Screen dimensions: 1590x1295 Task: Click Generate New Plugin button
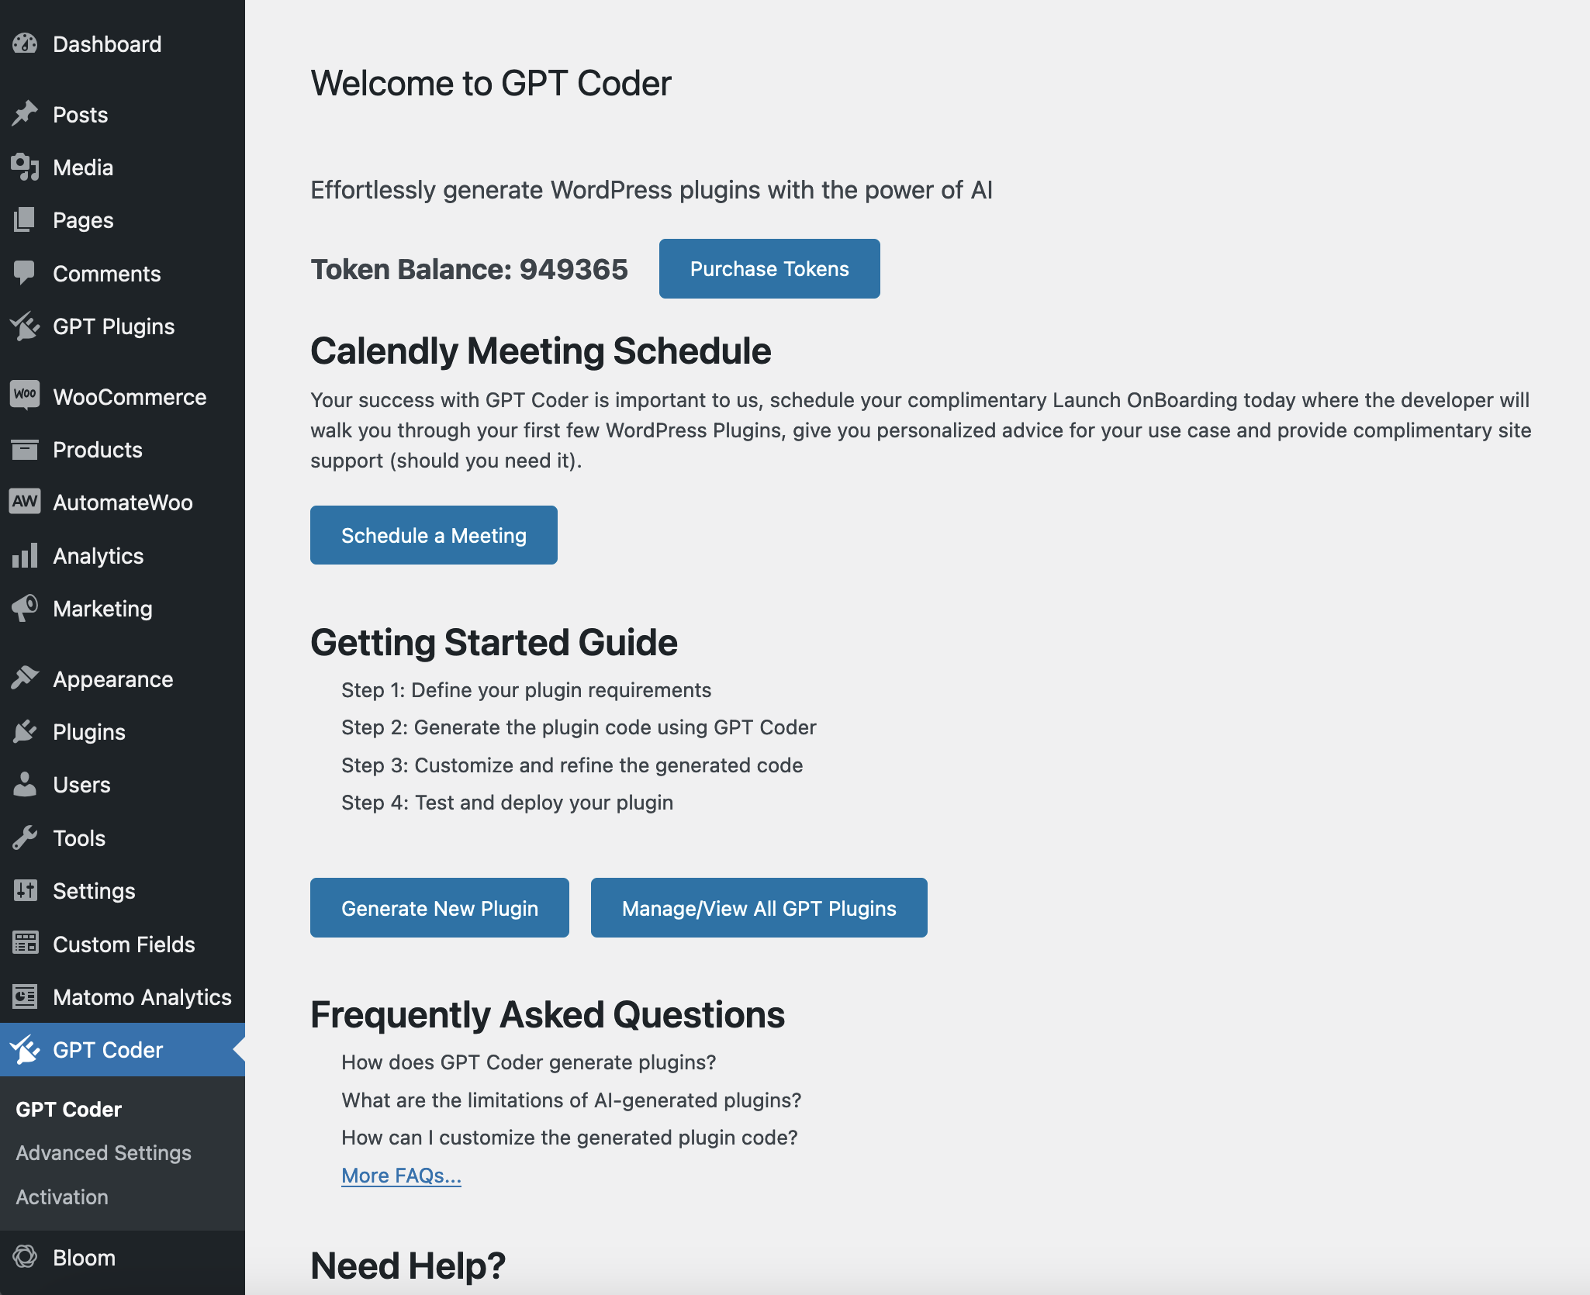click(x=439, y=908)
